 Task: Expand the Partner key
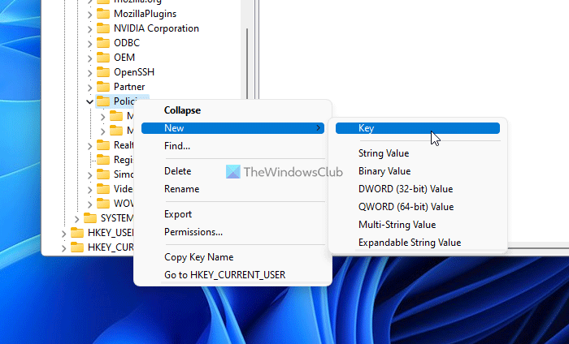click(x=89, y=88)
